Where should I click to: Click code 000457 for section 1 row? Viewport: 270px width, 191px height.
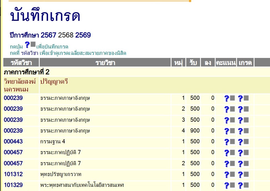13,152
